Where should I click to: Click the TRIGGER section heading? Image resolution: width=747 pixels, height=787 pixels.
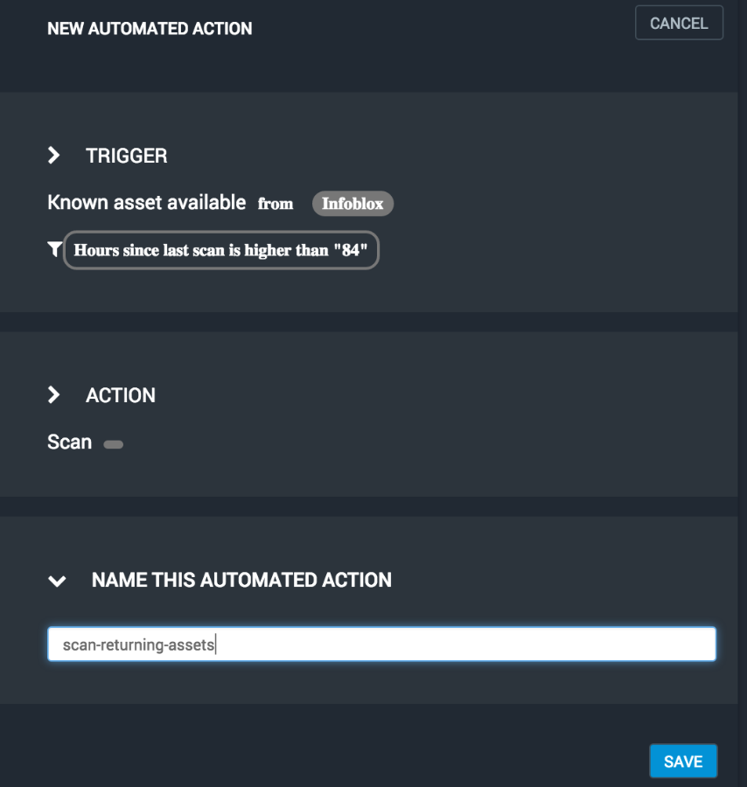(x=126, y=156)
